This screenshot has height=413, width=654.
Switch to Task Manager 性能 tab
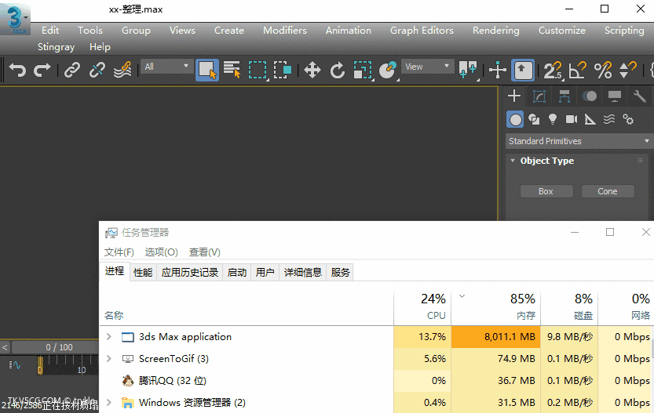(143, 272)
